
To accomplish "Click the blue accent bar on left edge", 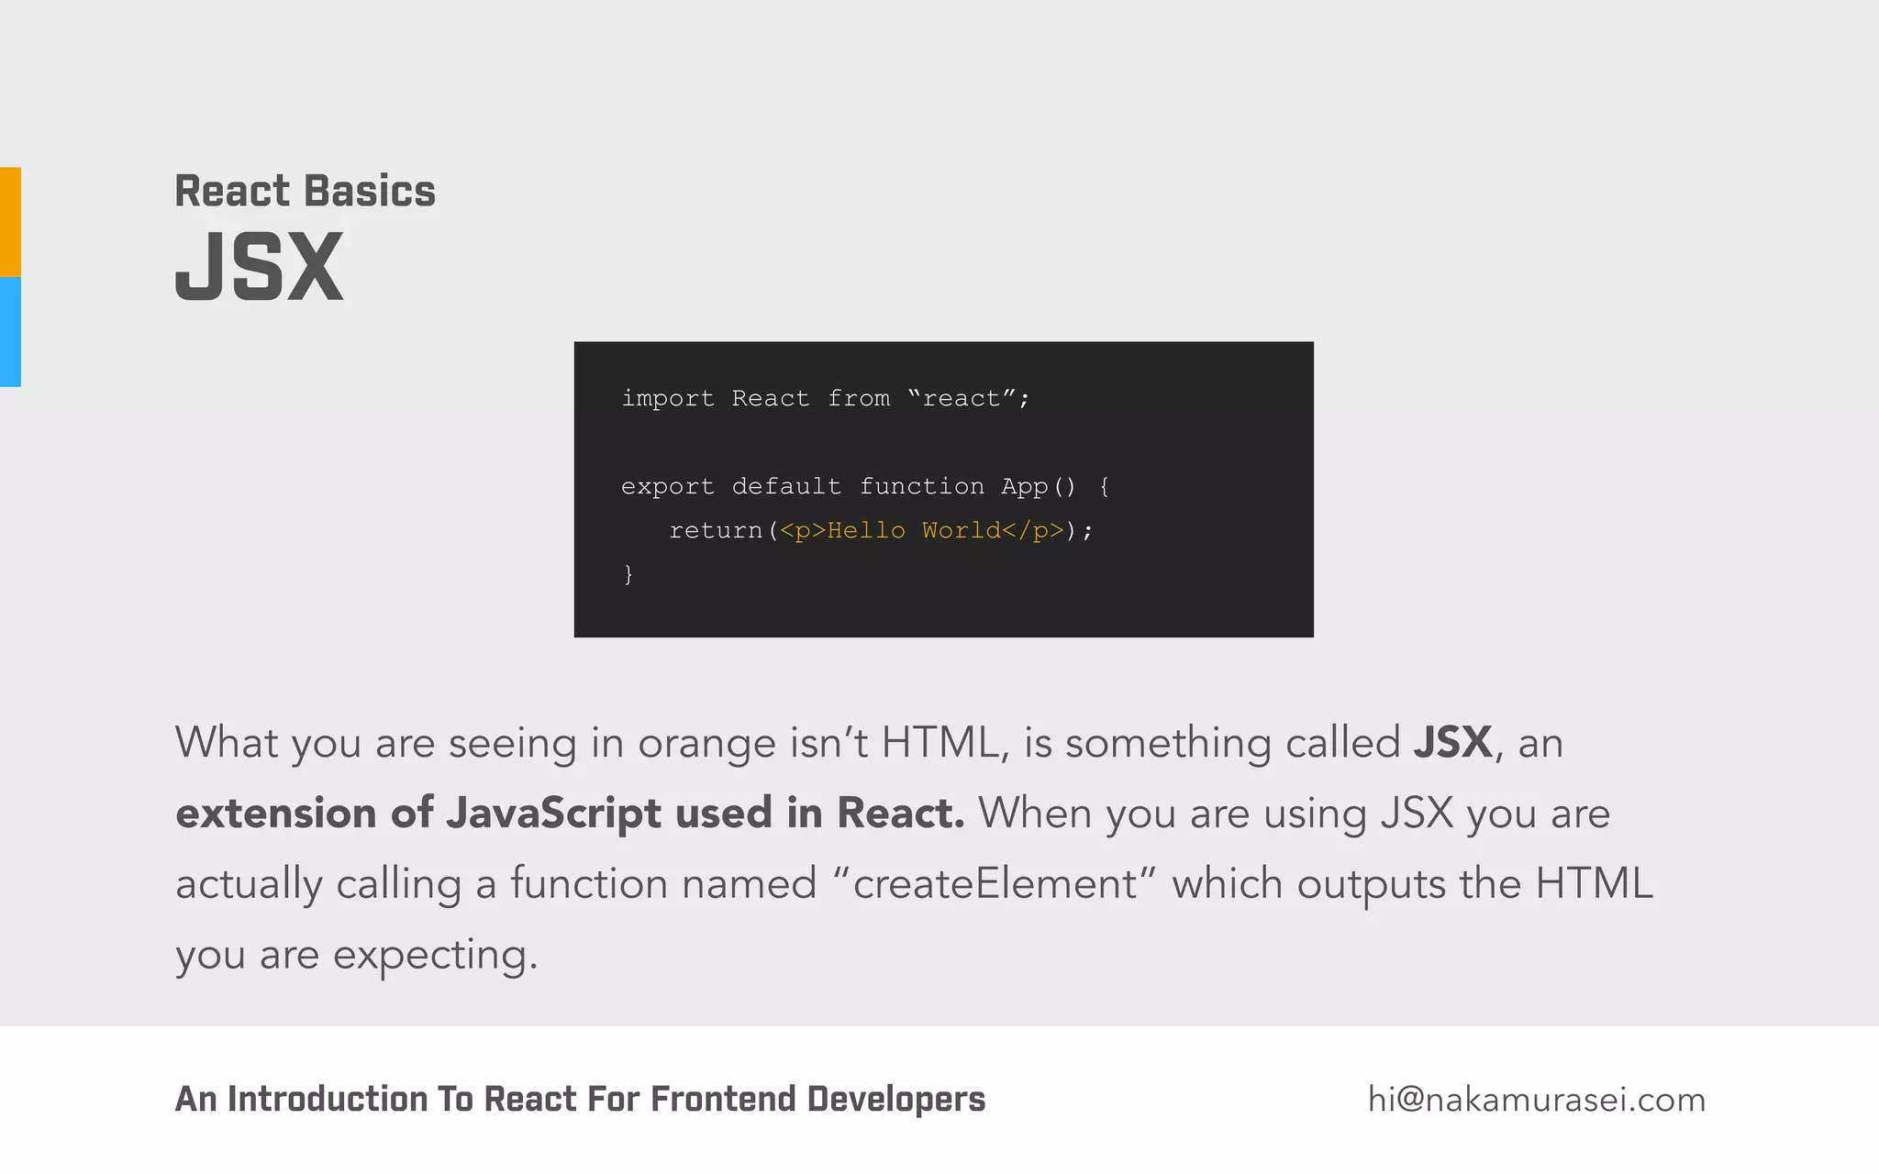I will pyautogui.click(x=10, y=332).
